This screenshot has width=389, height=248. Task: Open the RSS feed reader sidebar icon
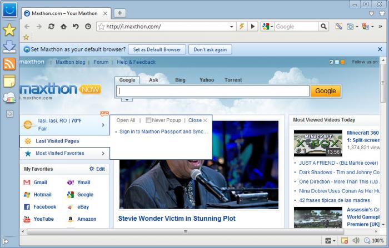9,64
